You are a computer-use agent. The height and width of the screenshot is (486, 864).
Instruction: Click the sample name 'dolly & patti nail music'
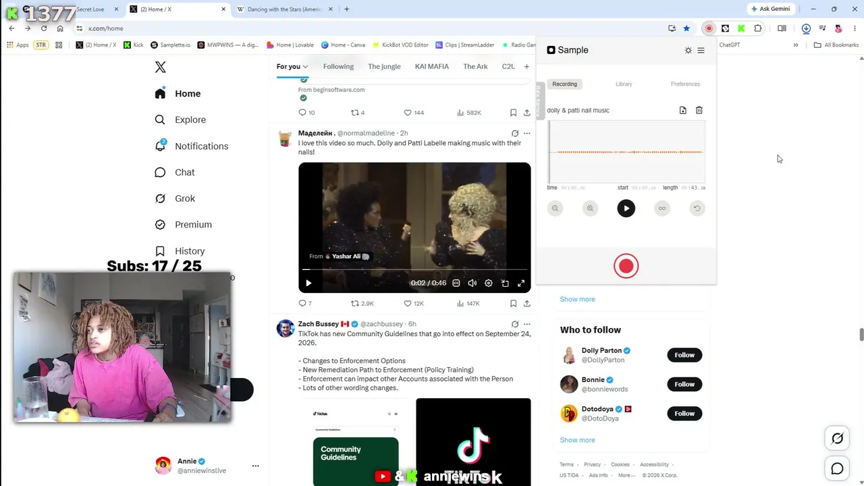click(578, 110)
